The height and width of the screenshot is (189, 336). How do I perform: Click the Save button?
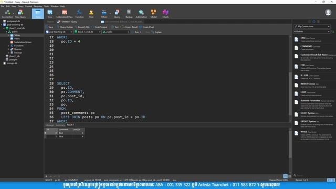tap(49, 27)
